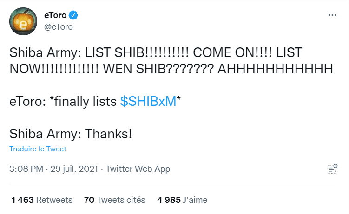Click the "AHHHHHHHHHHH" word
The width and height of the screenshot is (349, 214).
coord(275,69)
